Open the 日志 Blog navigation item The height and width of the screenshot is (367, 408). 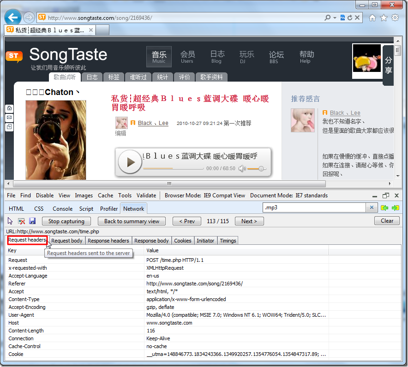pos(217,57)
